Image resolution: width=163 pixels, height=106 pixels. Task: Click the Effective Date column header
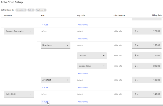click(119, 15)
